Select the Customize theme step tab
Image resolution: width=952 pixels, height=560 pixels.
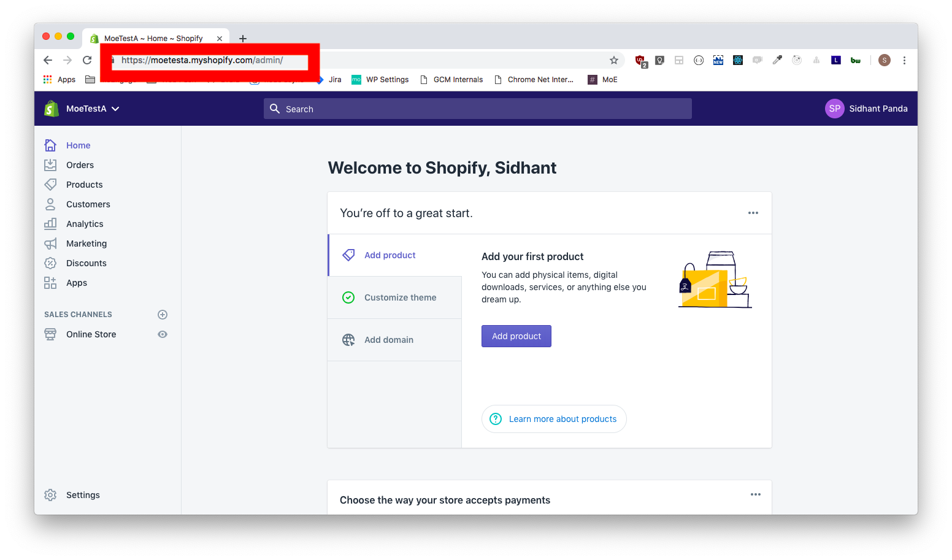point(395,297)
